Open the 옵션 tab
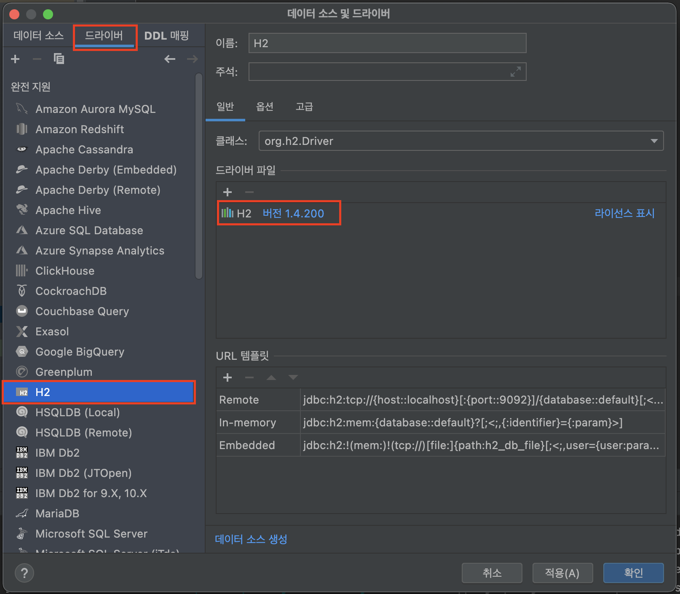The image size is (680, 594). point(265,107)
